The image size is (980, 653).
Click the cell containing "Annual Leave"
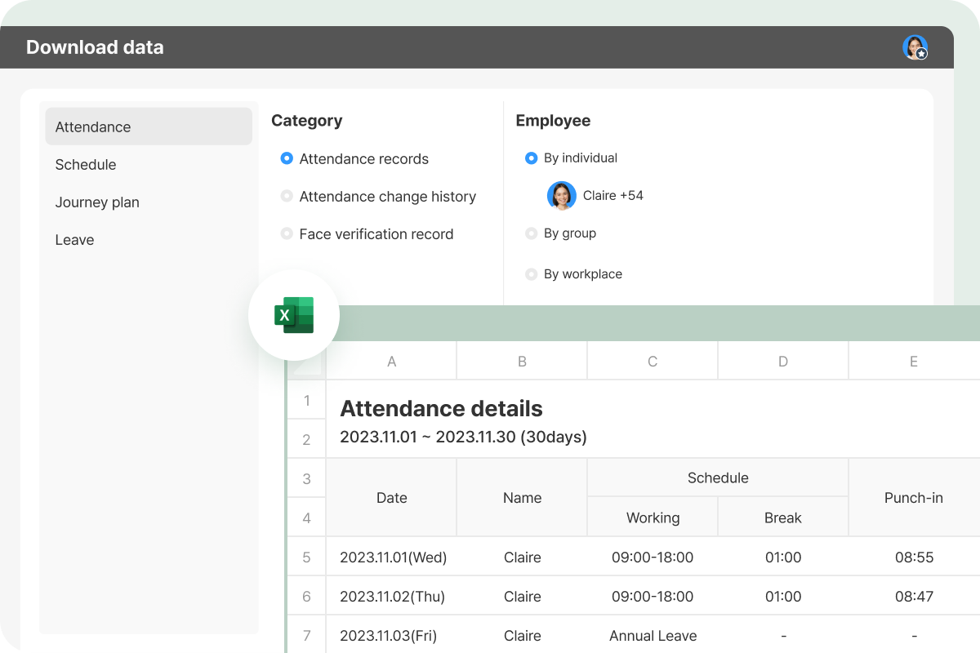653,635
